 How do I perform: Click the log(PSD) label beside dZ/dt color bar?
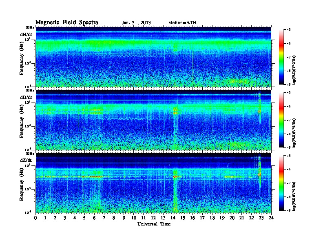click(x=294, y=196)
